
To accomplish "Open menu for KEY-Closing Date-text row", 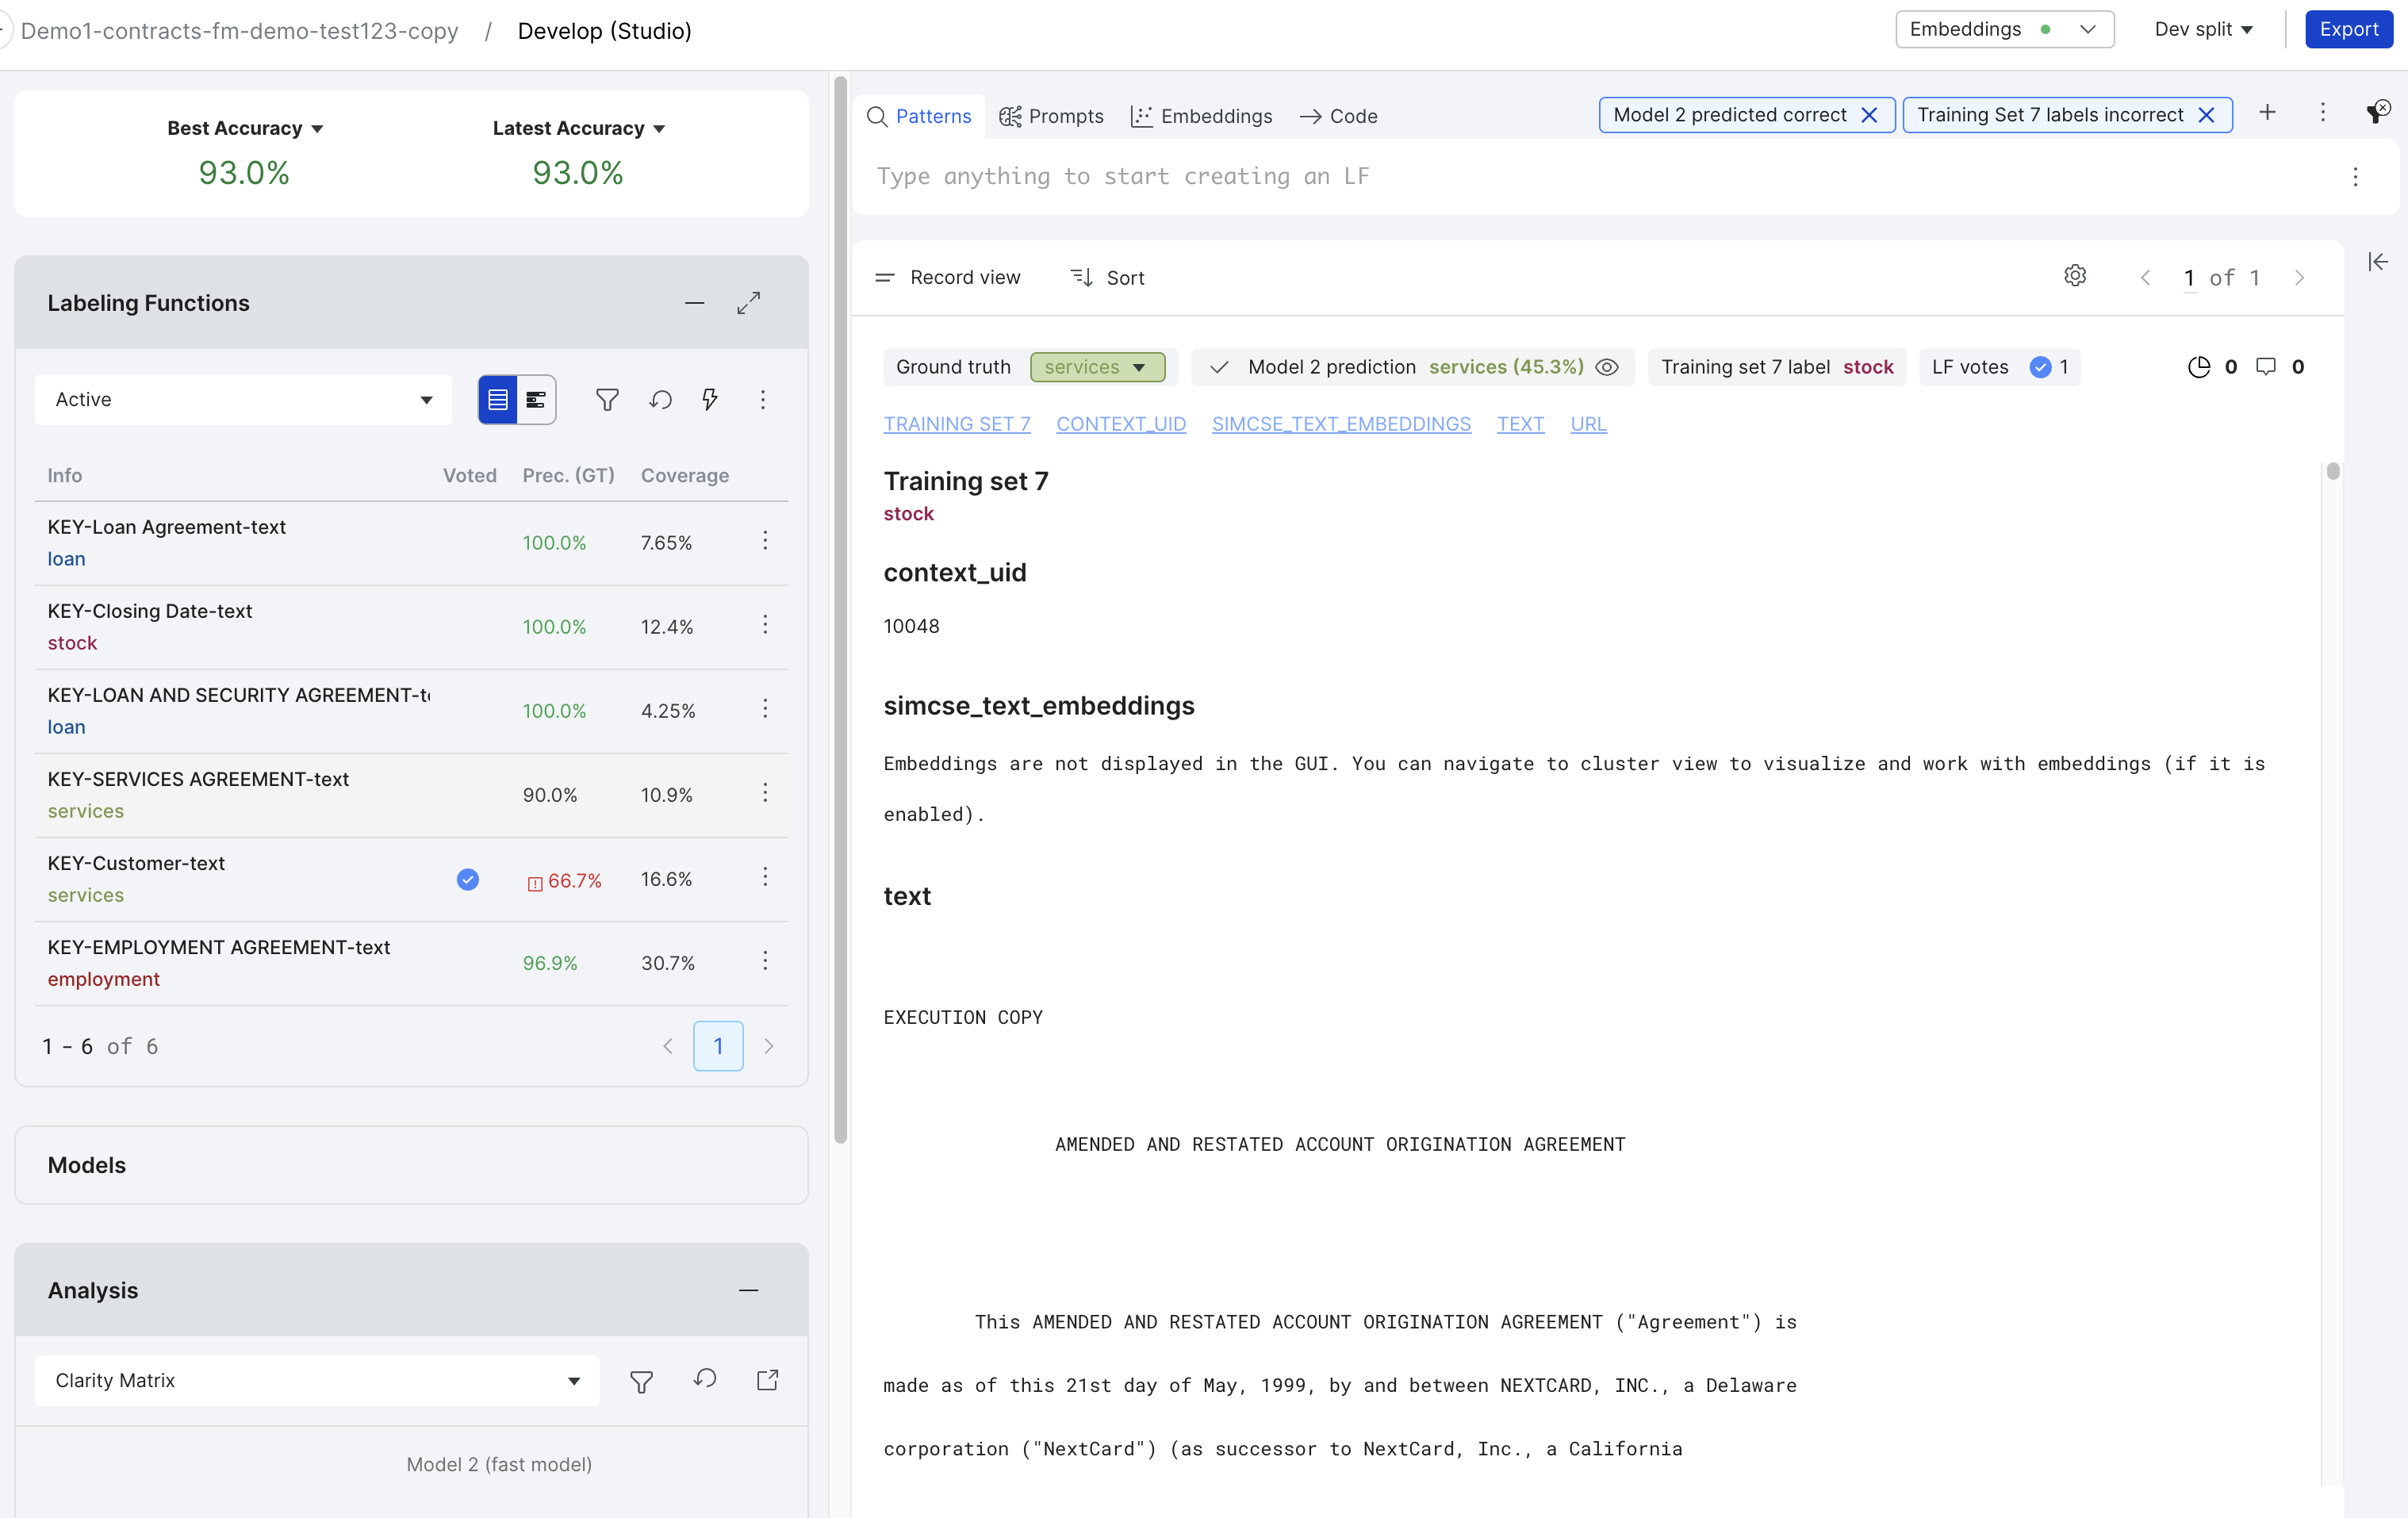I will [766, 625].
